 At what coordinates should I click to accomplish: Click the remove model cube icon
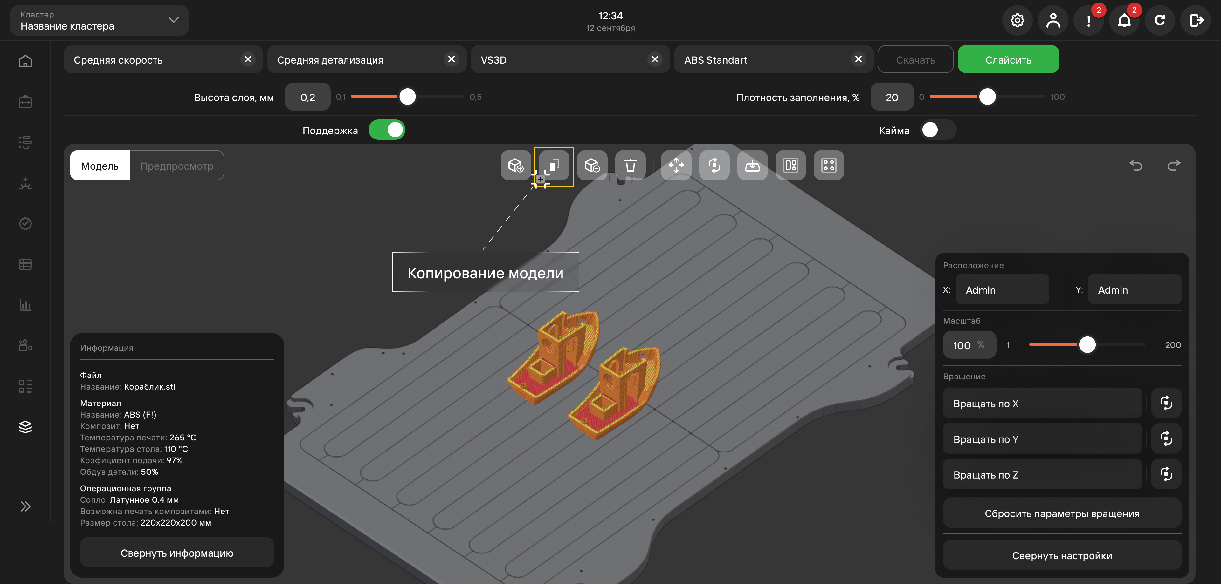pyautogui.click(x=592, y=165)
